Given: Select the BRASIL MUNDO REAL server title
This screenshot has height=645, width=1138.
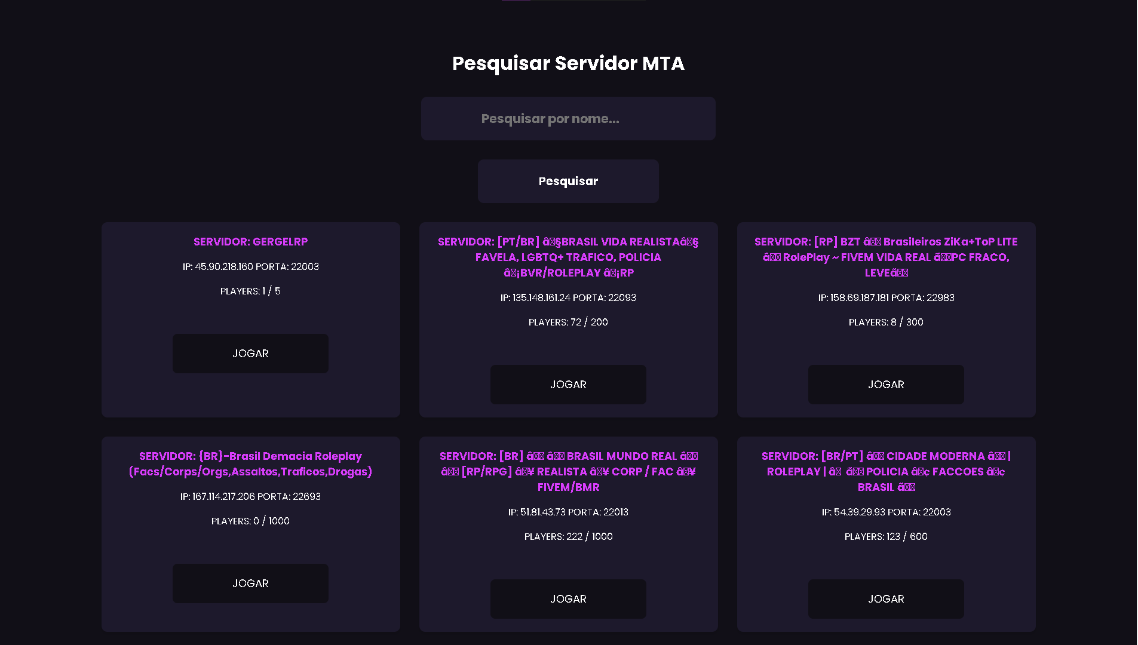Looking at the screenshot, I should tap(568, 471).
